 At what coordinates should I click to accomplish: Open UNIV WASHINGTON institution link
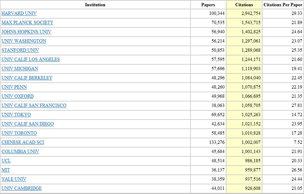click(x=24, y=41)
